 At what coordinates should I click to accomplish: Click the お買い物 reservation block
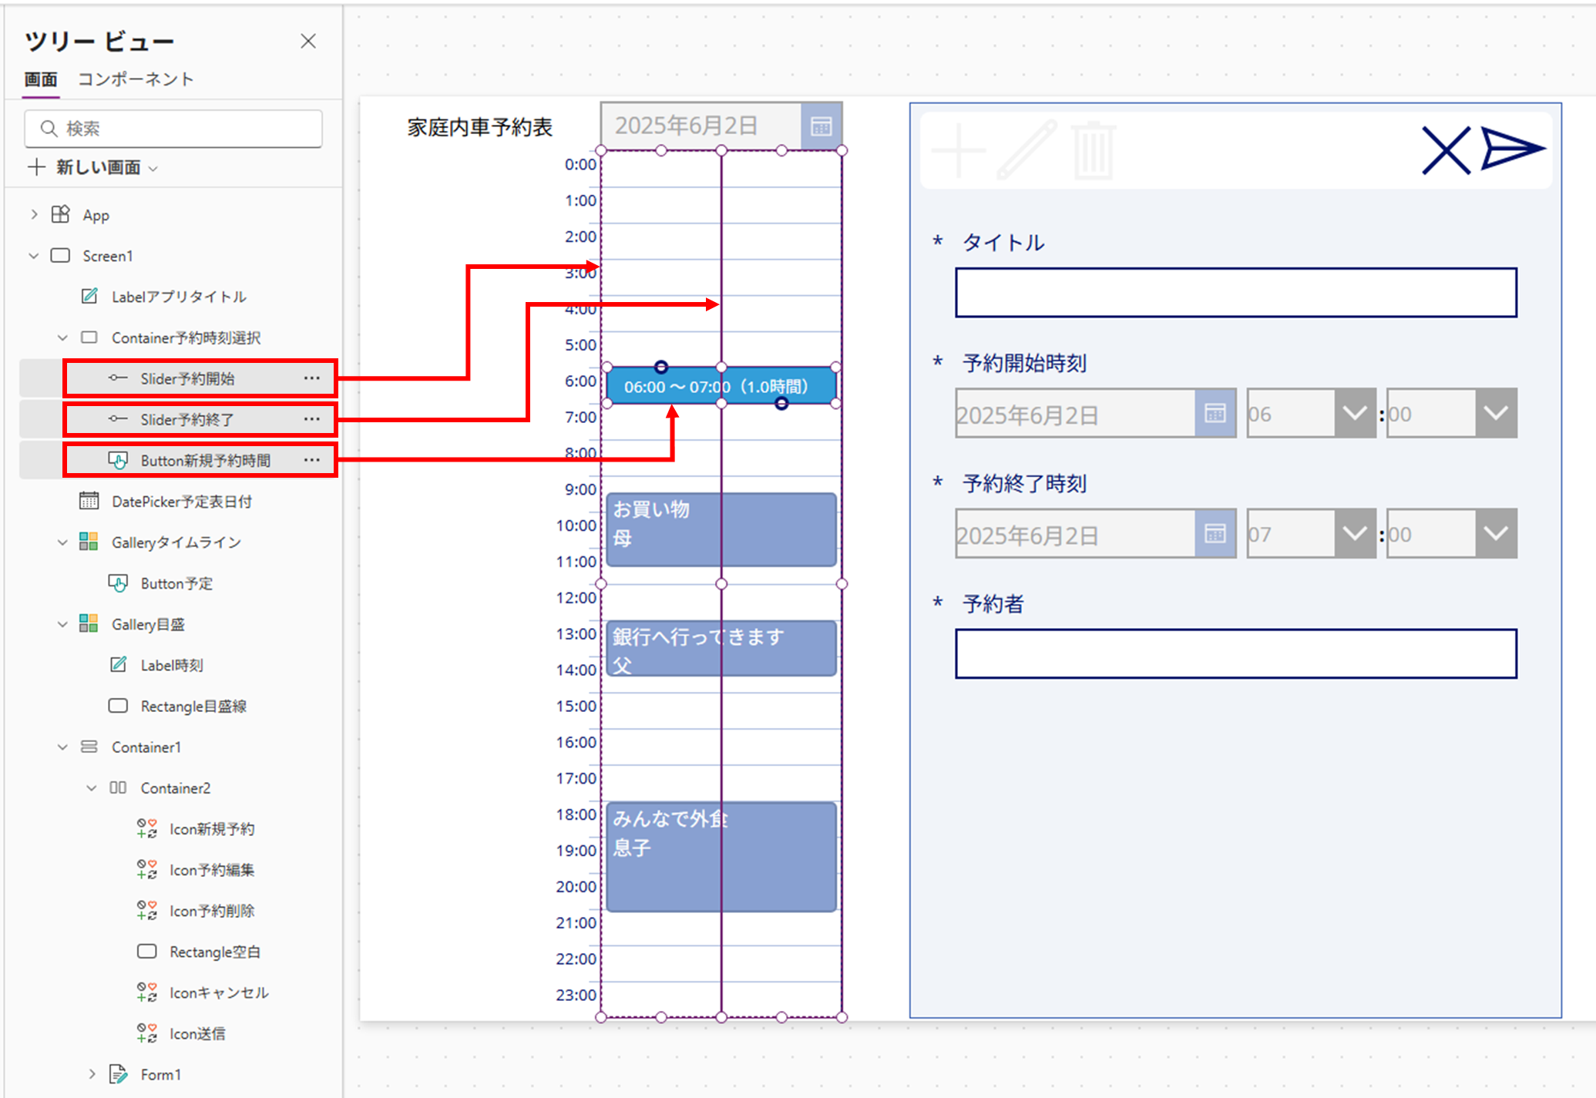pos(663,530)
